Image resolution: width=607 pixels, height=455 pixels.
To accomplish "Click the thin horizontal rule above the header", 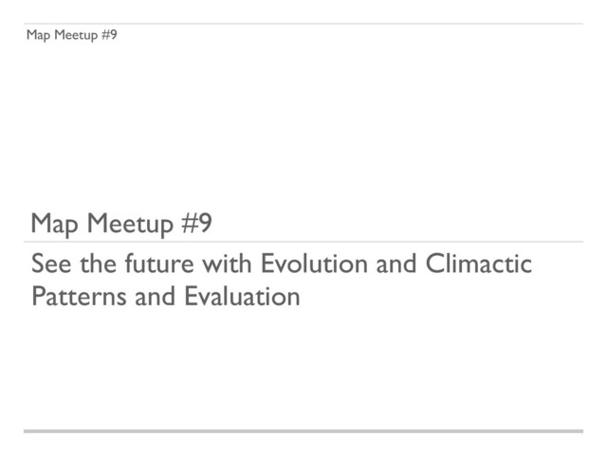I will [x=303, y=24].
